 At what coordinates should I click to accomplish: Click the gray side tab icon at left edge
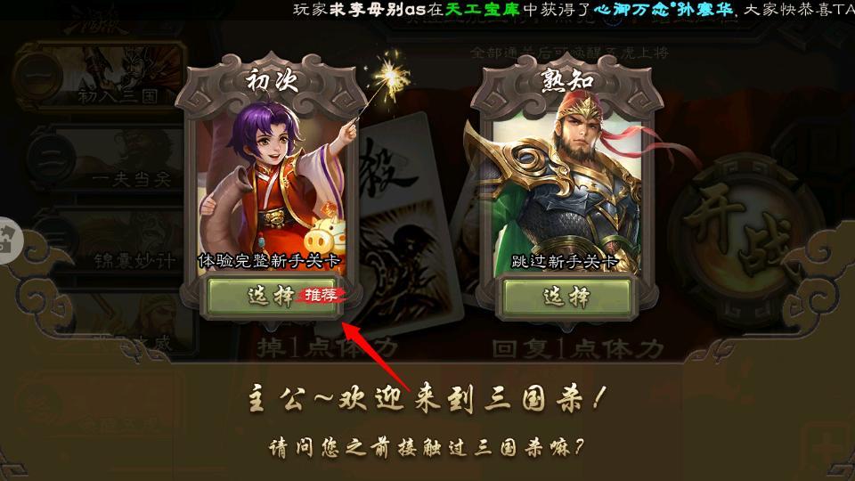[x=8, y=240]
